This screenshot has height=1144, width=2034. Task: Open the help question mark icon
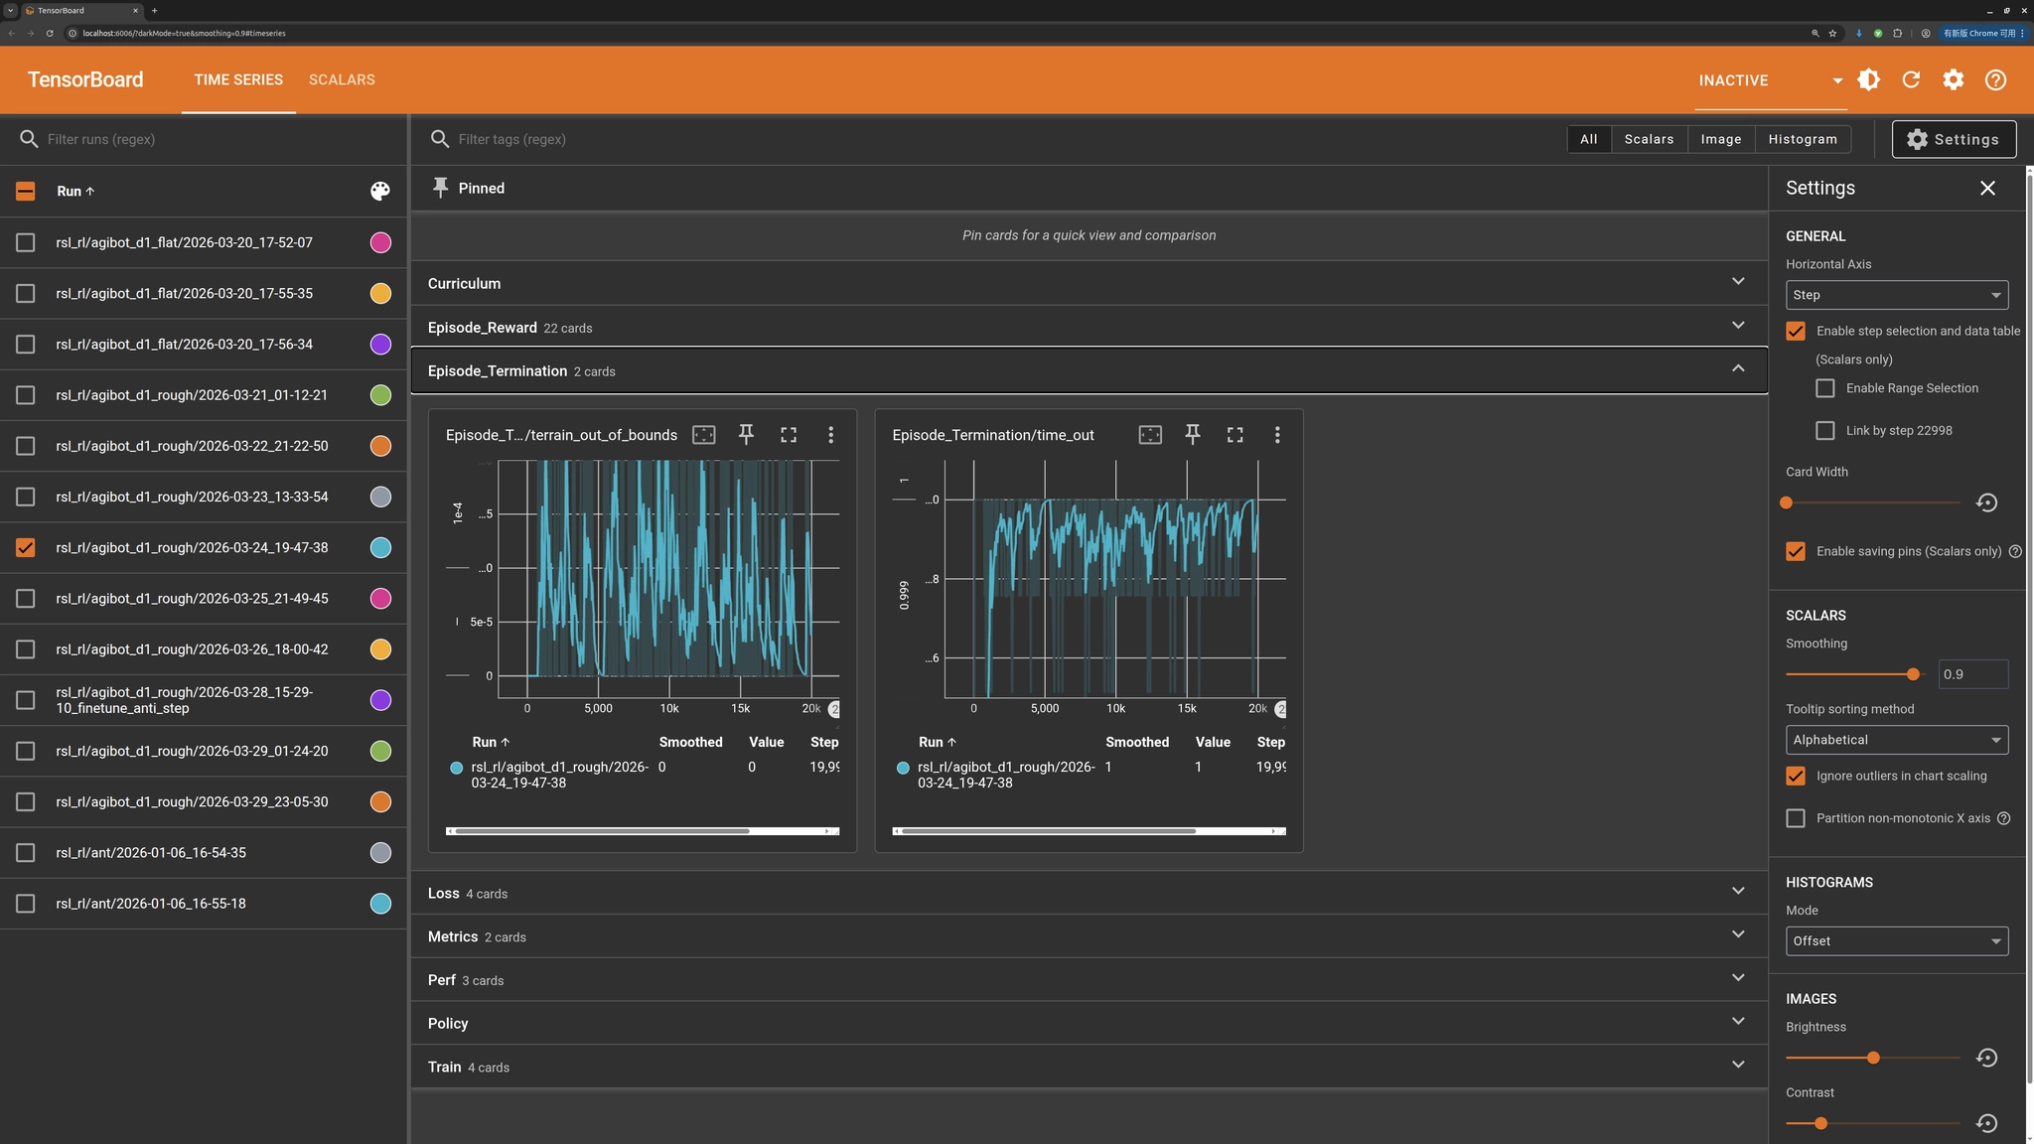(x=1995, y=79)
